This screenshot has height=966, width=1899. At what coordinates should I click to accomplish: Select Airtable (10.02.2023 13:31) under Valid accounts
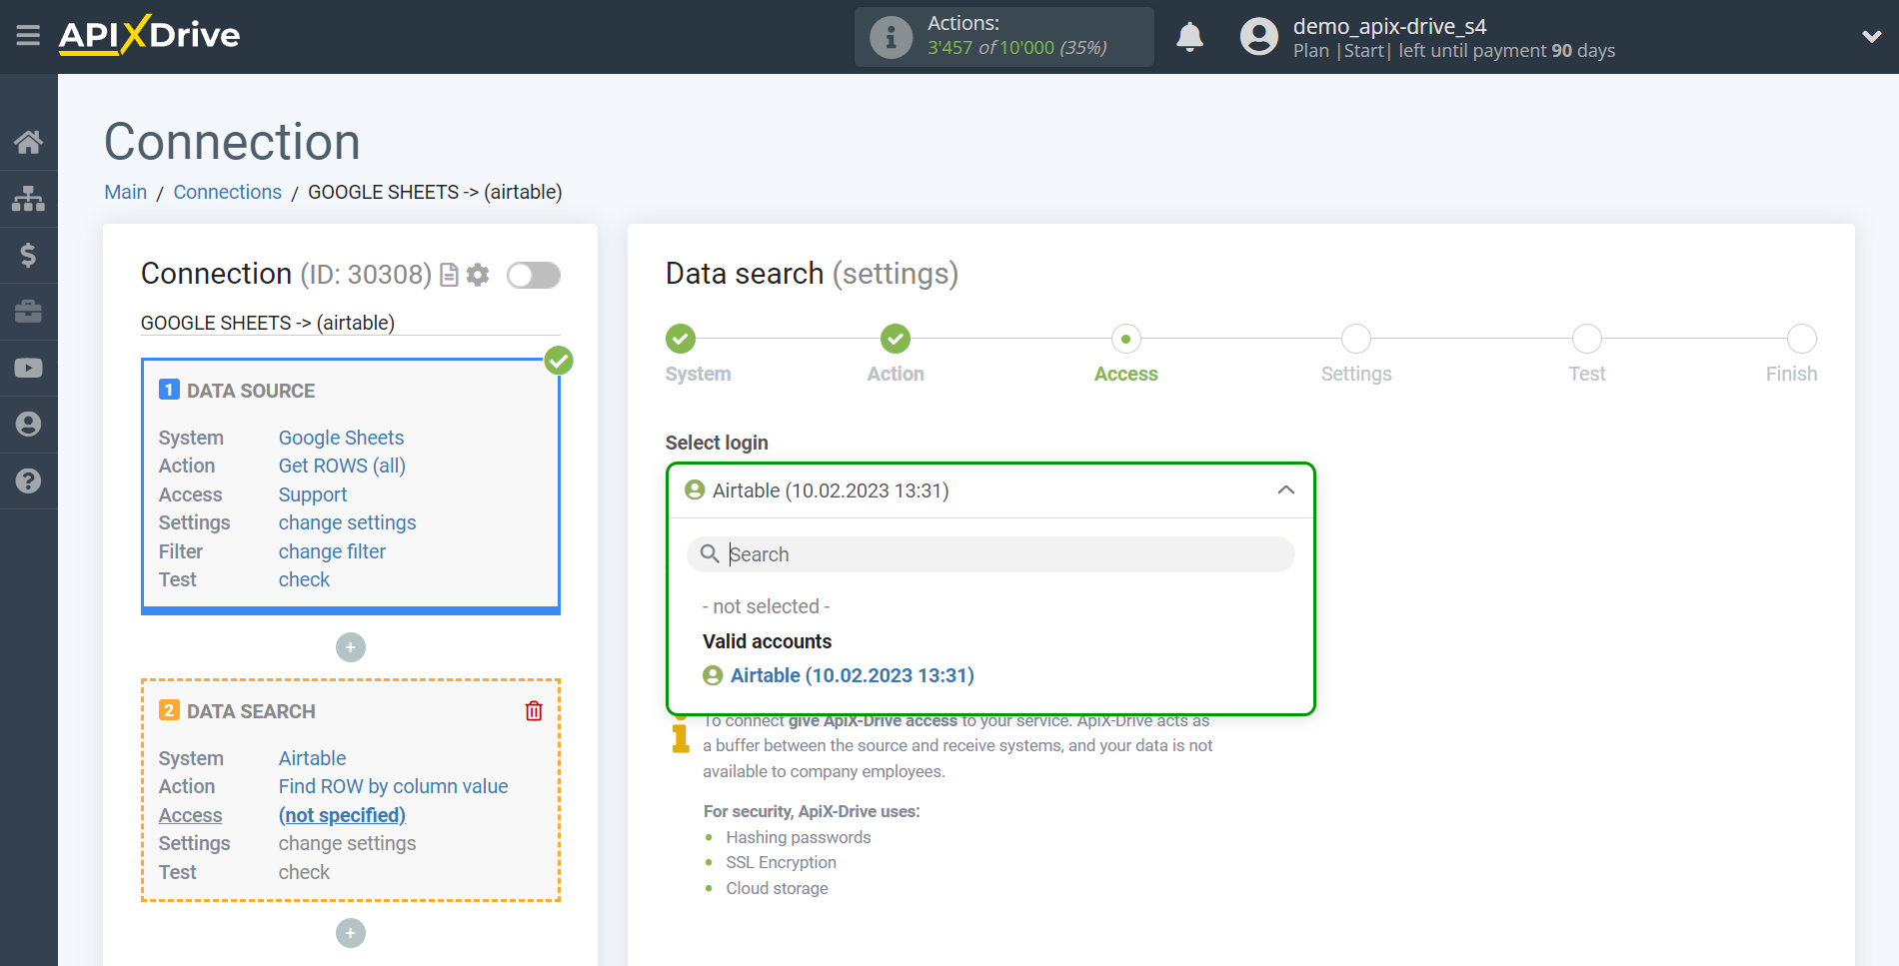tap(852, 675)
